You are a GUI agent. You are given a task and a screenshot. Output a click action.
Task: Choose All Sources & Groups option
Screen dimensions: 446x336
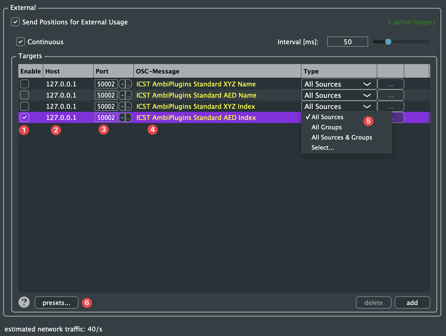(346, 137)
